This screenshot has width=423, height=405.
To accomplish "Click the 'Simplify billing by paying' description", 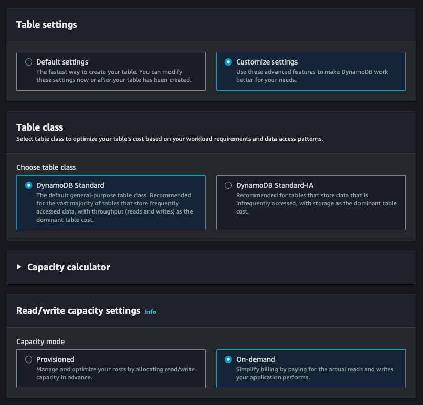I will point(314,373).
